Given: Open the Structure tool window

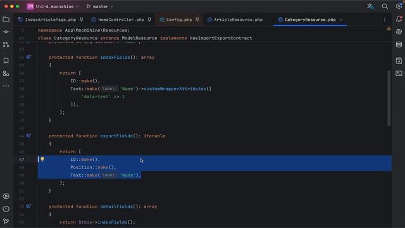Looking at the screenshot, I should pyautogui.click(x=6, y=73).
